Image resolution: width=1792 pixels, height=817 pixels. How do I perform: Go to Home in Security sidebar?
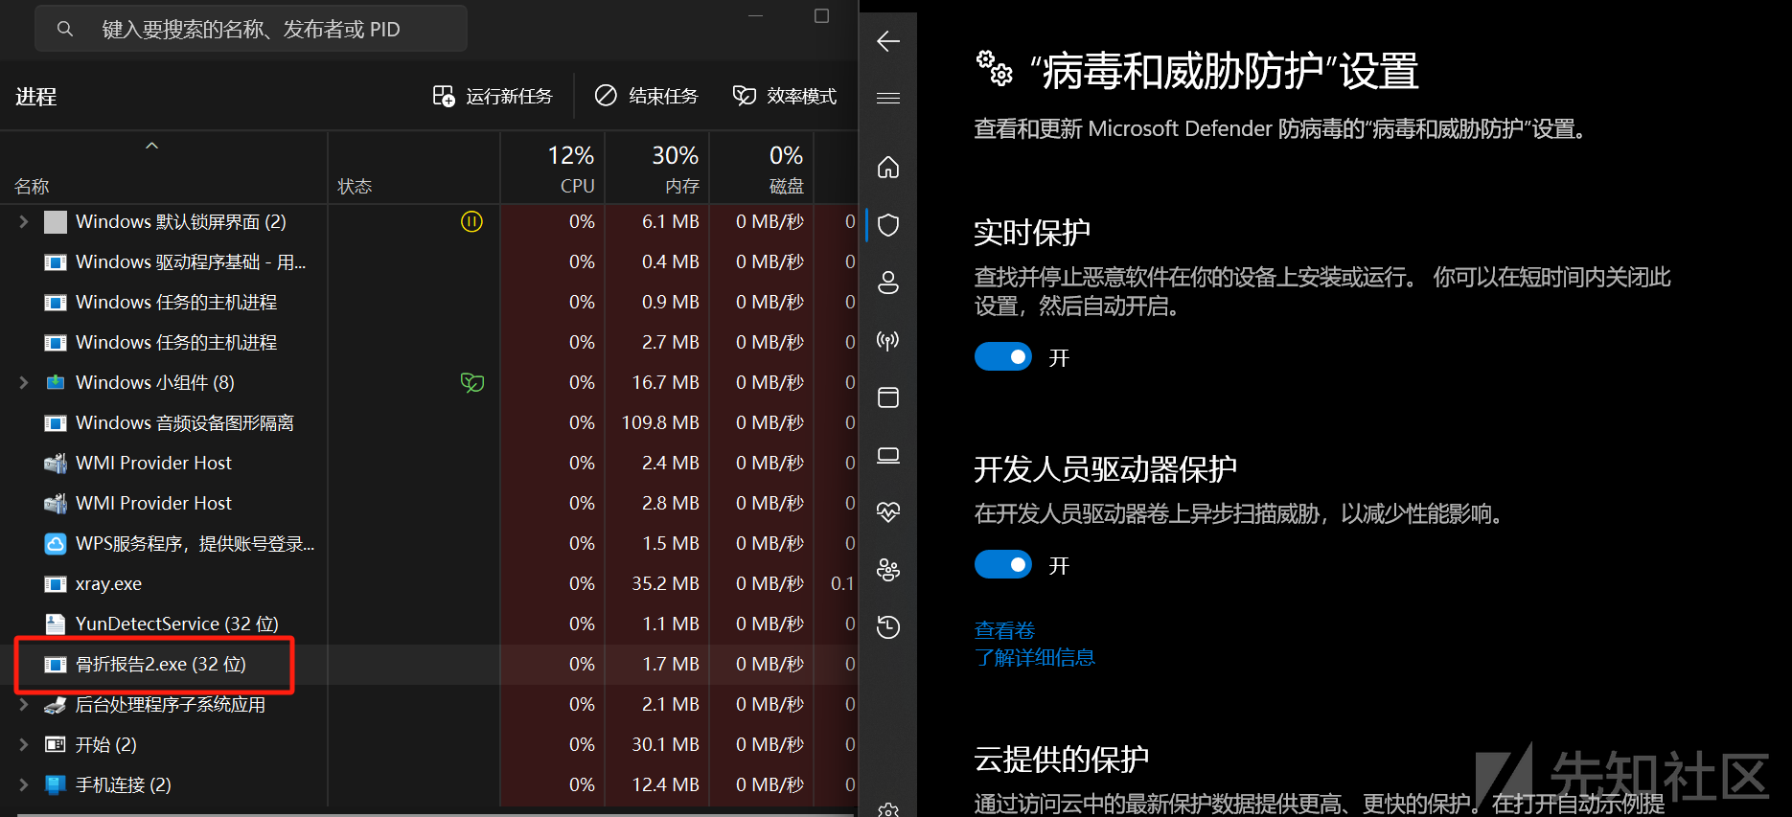coord(888,168)
